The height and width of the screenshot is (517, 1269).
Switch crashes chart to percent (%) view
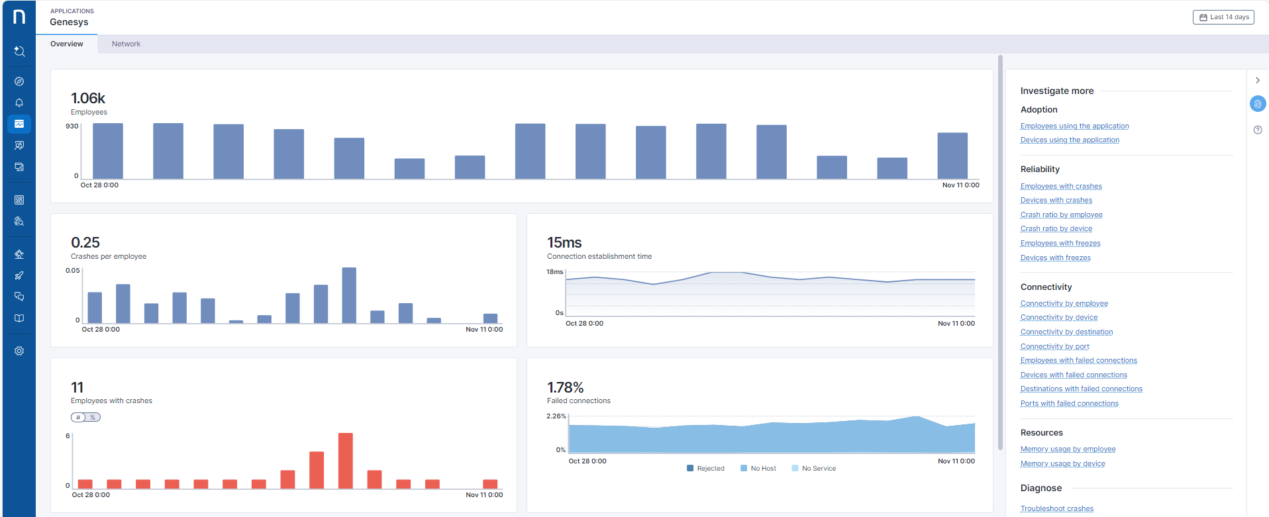(93, 418)
